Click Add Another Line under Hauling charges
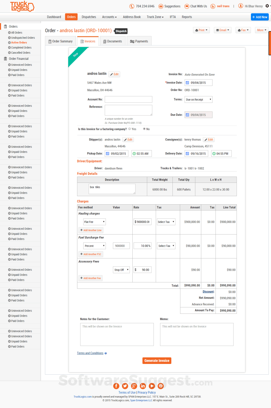 coord(91,230)
